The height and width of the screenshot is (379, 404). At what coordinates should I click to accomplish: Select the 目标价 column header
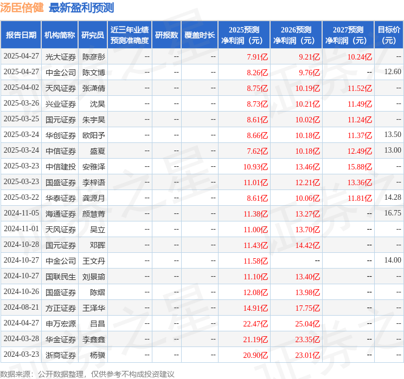click(389, 35)
